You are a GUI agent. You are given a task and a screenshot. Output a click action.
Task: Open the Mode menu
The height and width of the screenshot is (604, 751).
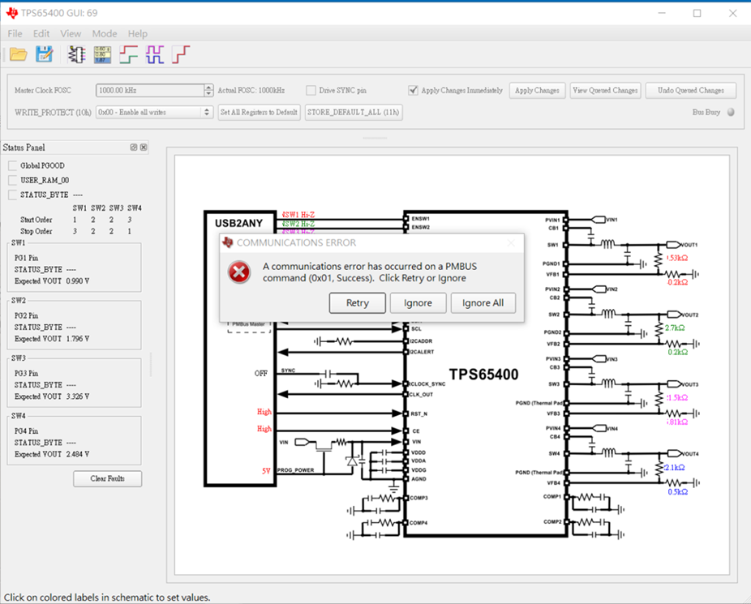click(x=105, y=33)
